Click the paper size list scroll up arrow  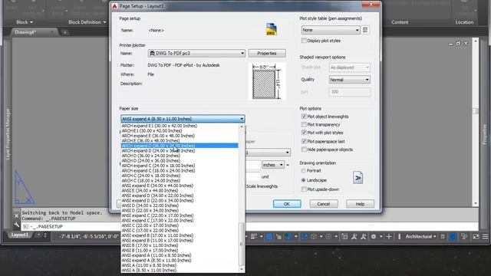[242, 127]
